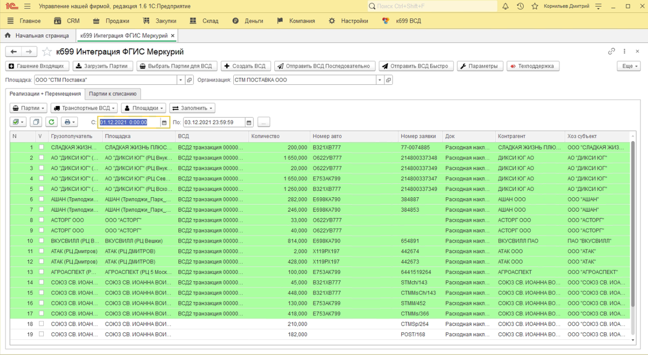Click Создать ВСД button
Image resolution: width=648 pixels, height=355 pixels.
coord(245,66)
